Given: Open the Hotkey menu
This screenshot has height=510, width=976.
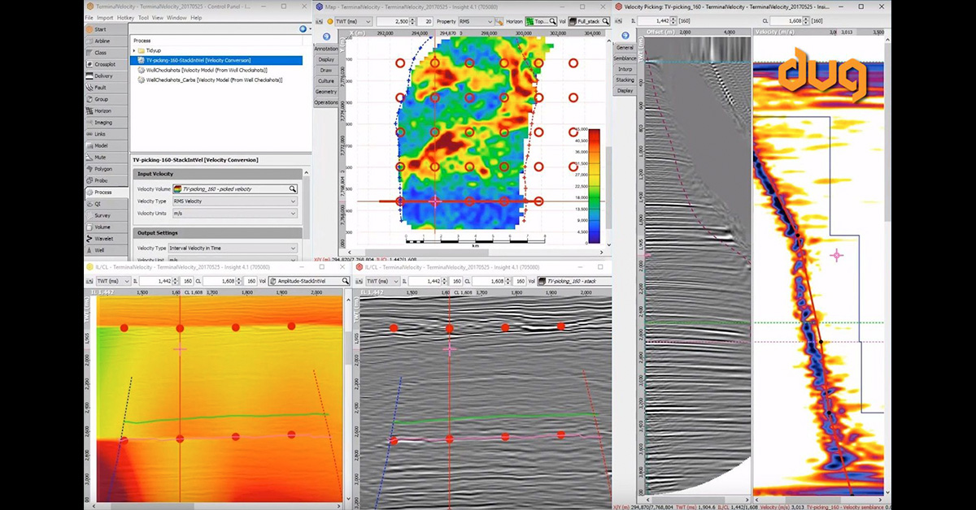Looking at the screenshot, I should (x=125, y=17).
